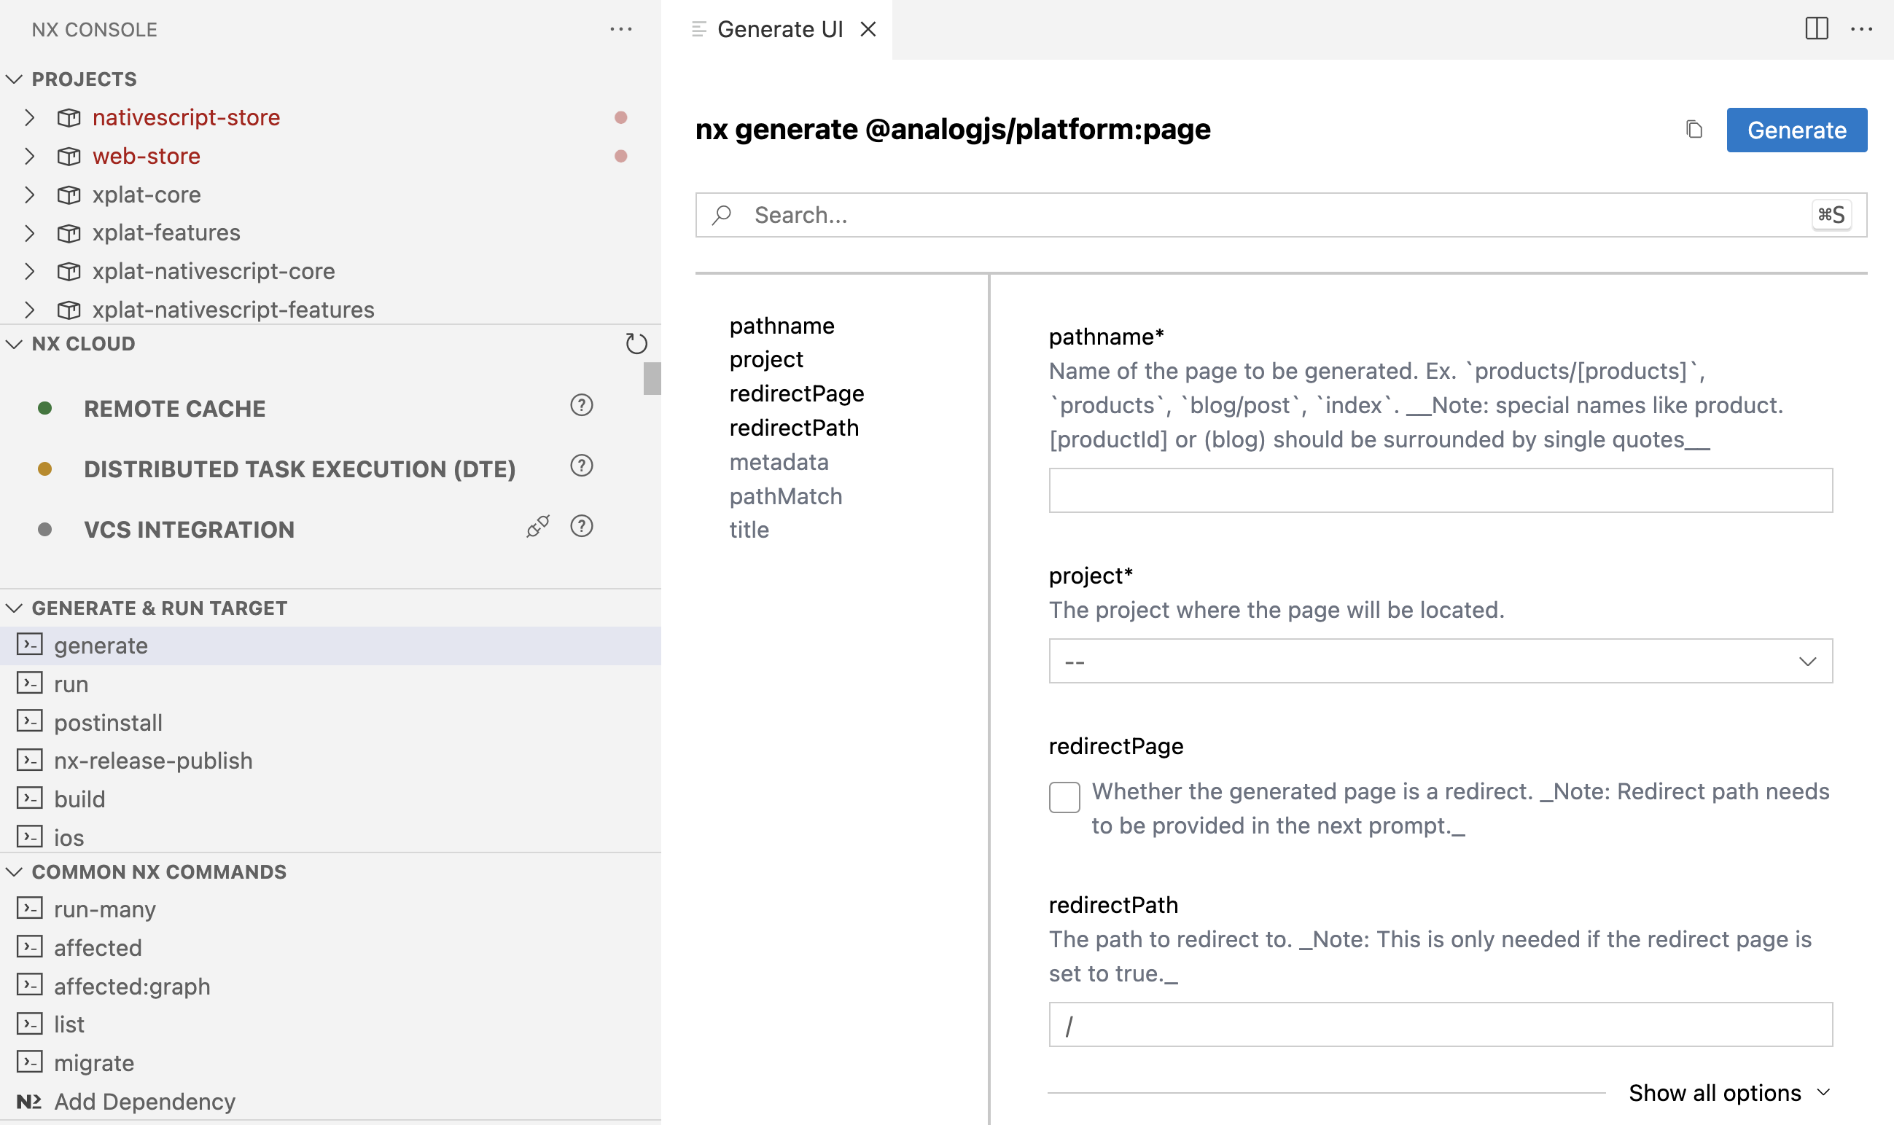Jump to pathMatch in option list
This screenshot has width=1894, height=1125.
[x=785, y=495]
